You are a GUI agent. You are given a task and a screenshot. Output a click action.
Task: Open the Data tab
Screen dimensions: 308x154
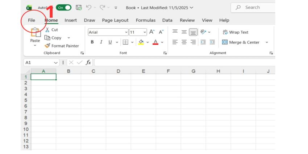[167, 20]
